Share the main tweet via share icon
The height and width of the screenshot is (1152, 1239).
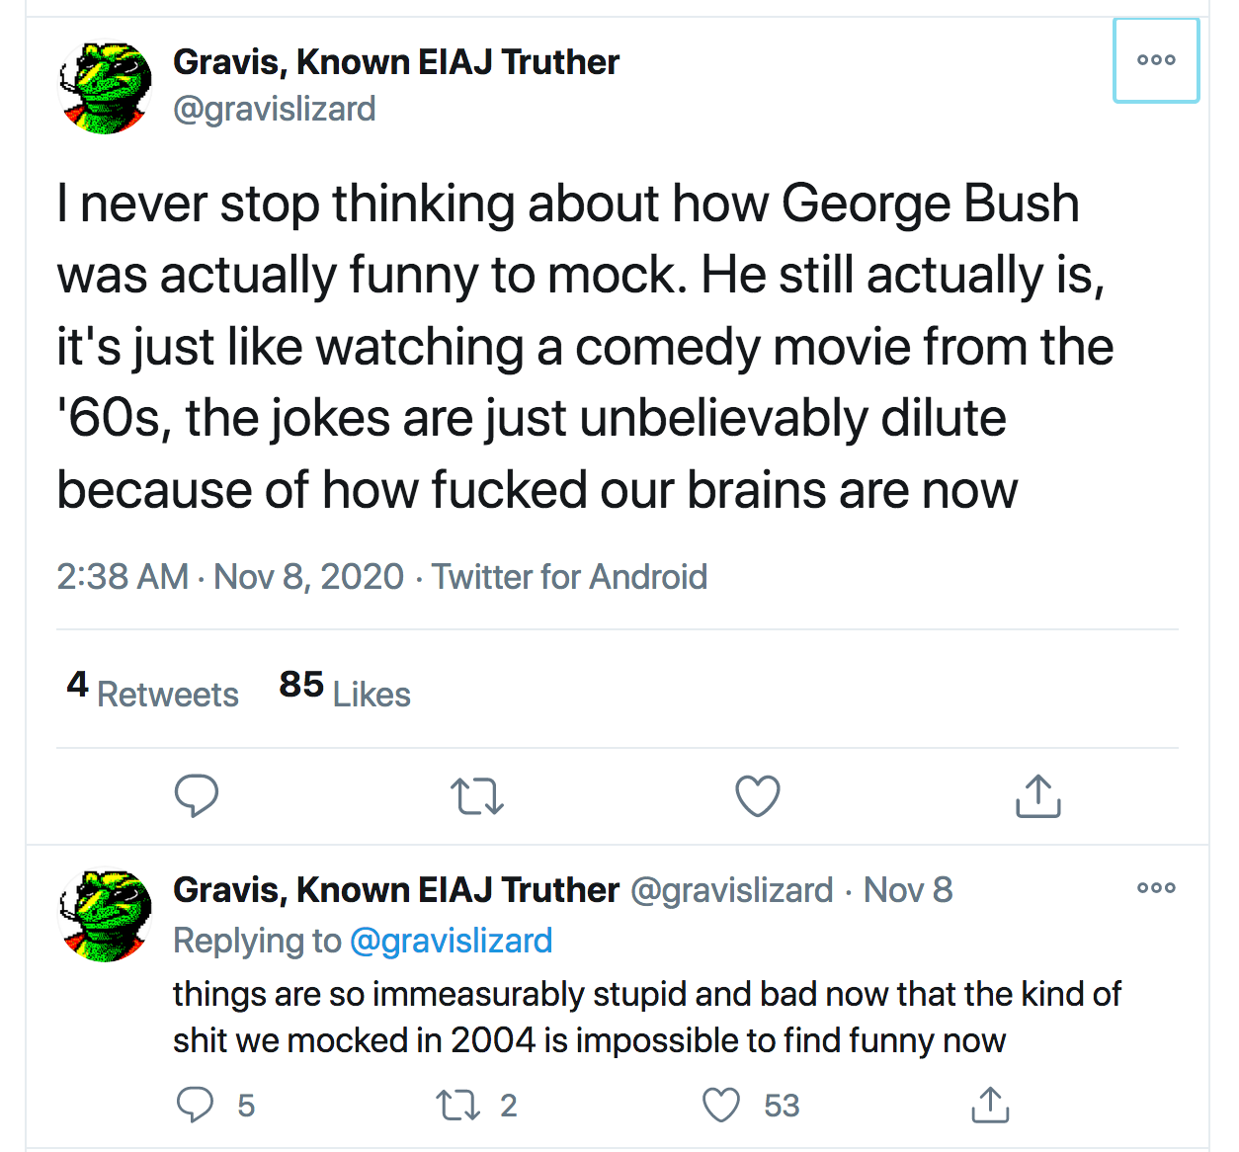click(1037, 795)
